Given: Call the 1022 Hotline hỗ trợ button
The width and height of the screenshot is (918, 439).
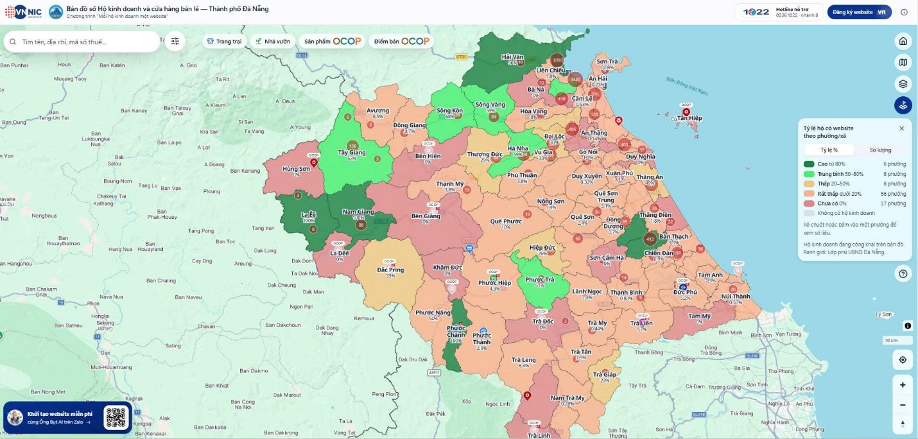Looking at the screenshot, I should [779, 12].
